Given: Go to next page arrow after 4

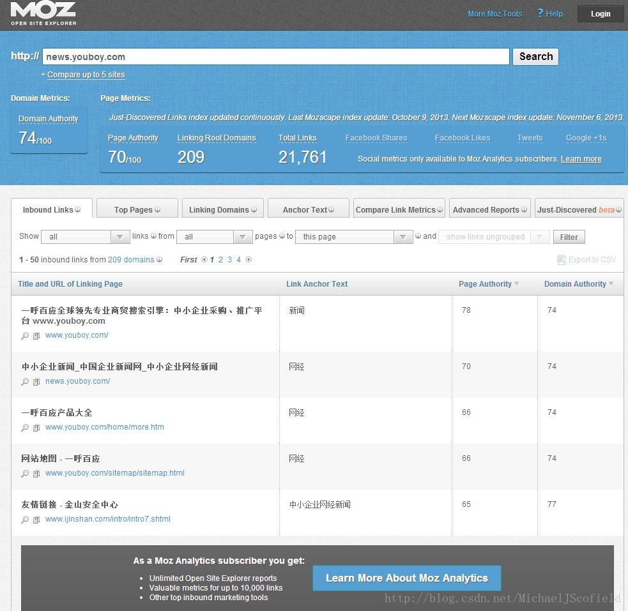Looking at the screenshot, I should [249, 260].
